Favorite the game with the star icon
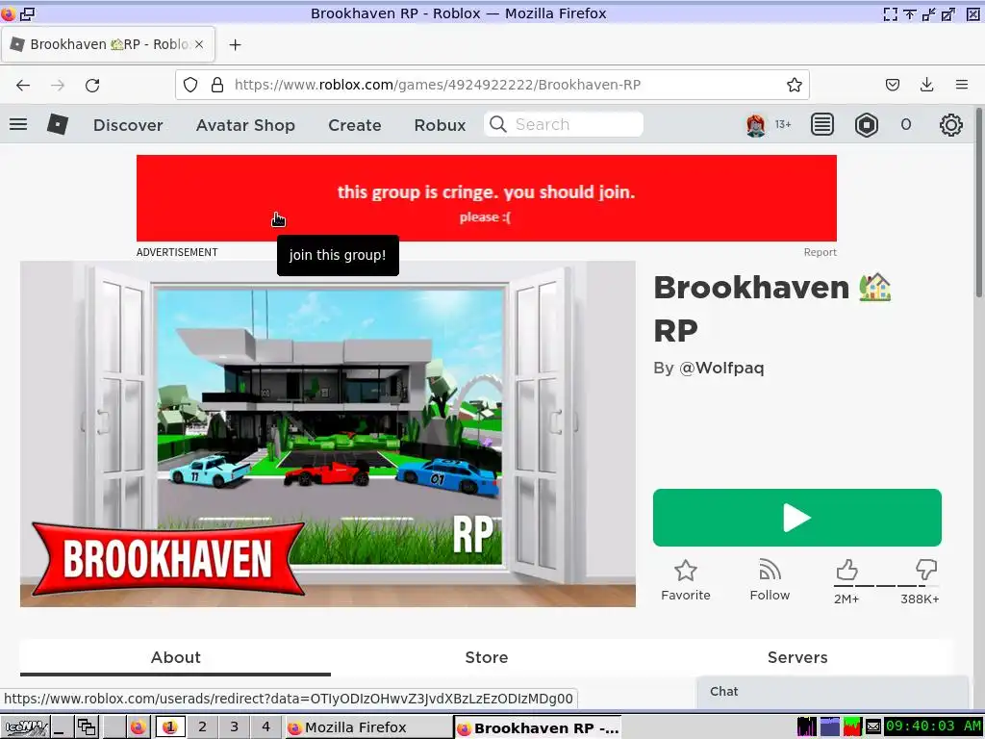This screenshot has height=739, width=985. click(685, 571)
